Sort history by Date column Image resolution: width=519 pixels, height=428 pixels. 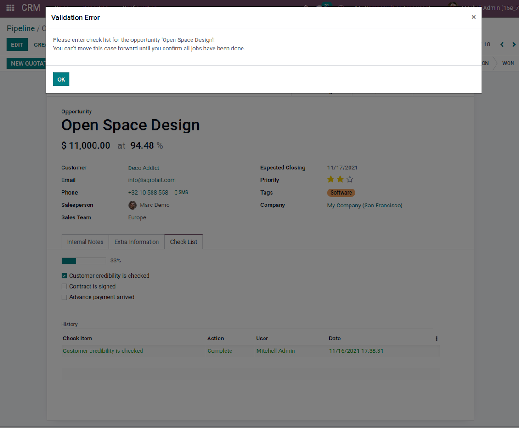coord(335,339)
